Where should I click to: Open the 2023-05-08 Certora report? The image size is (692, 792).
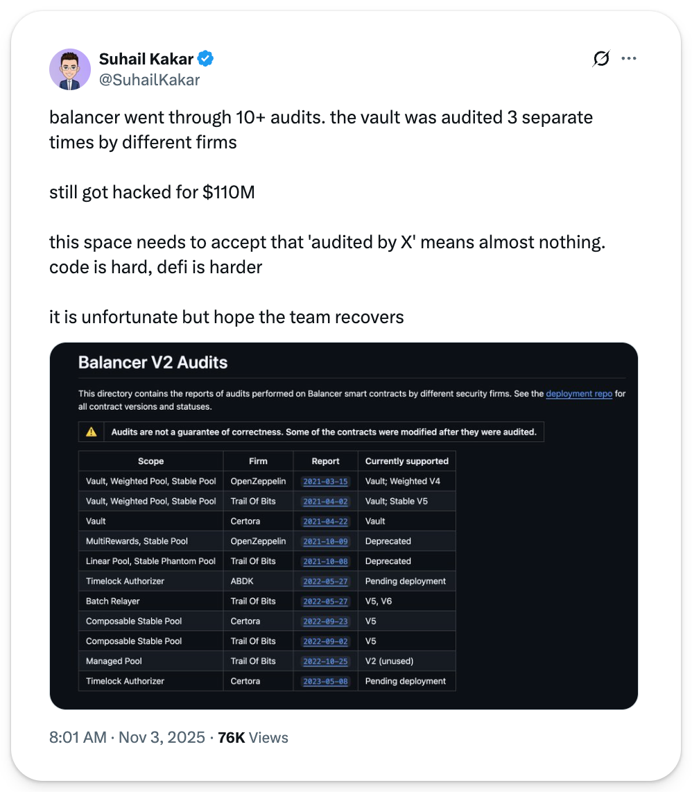point(325,682)
